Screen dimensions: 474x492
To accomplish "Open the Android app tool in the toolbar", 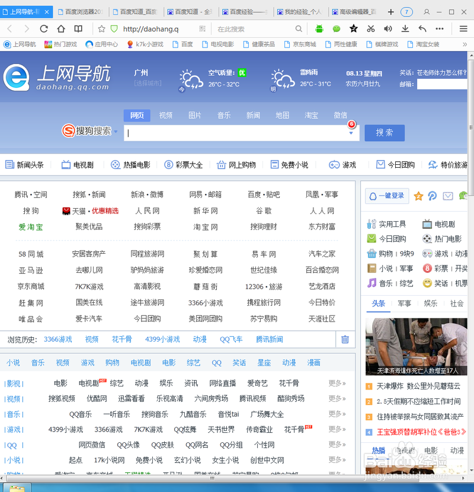I will 319,28.
